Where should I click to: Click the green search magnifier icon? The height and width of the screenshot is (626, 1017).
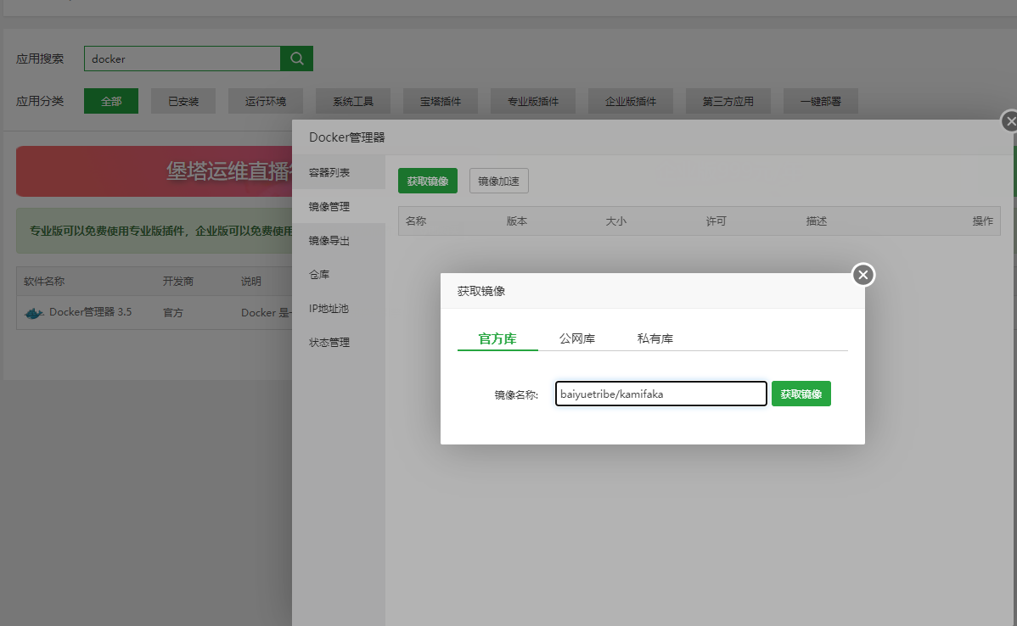coord(296,58)
